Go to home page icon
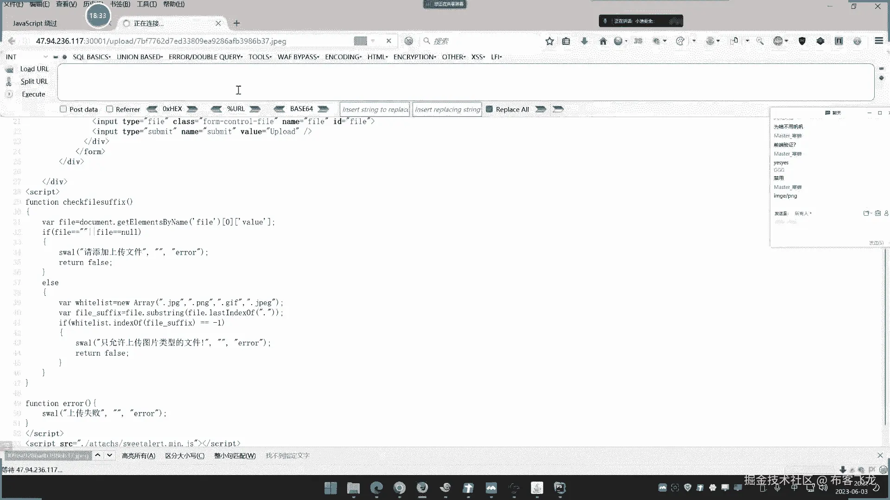 click(x=603, y=41)
